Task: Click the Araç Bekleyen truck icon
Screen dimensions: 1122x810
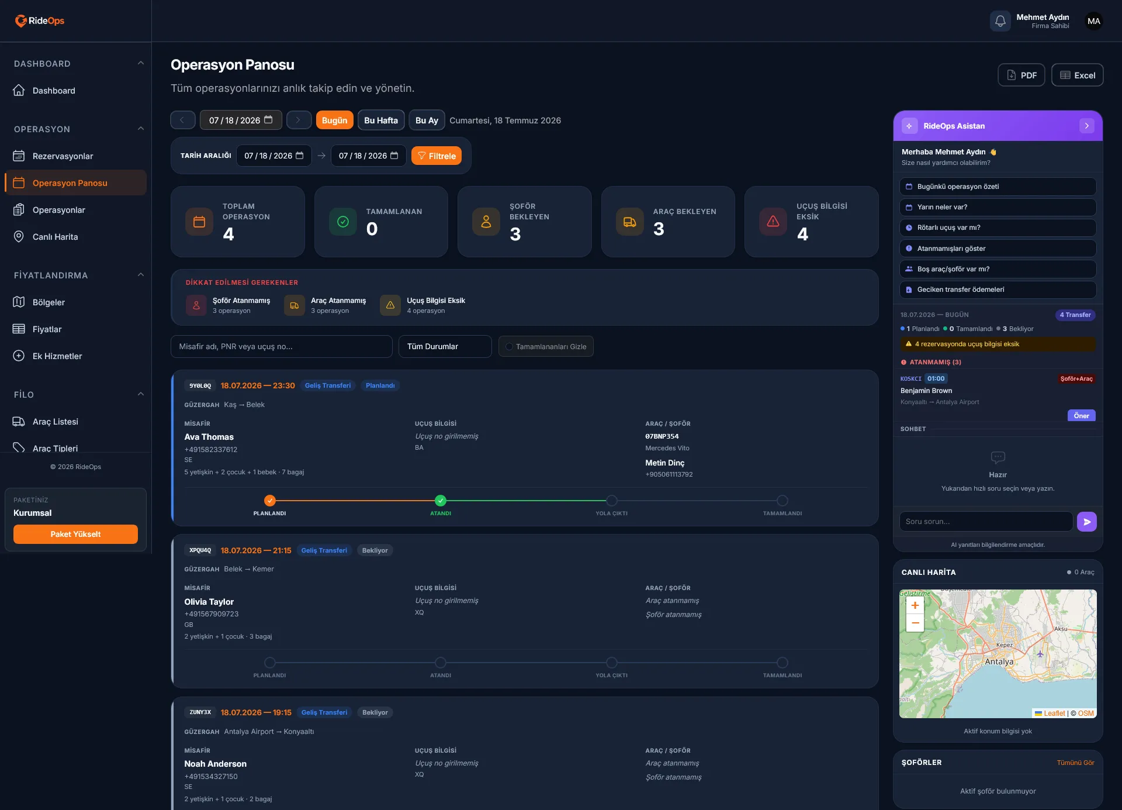Action: 629,222
